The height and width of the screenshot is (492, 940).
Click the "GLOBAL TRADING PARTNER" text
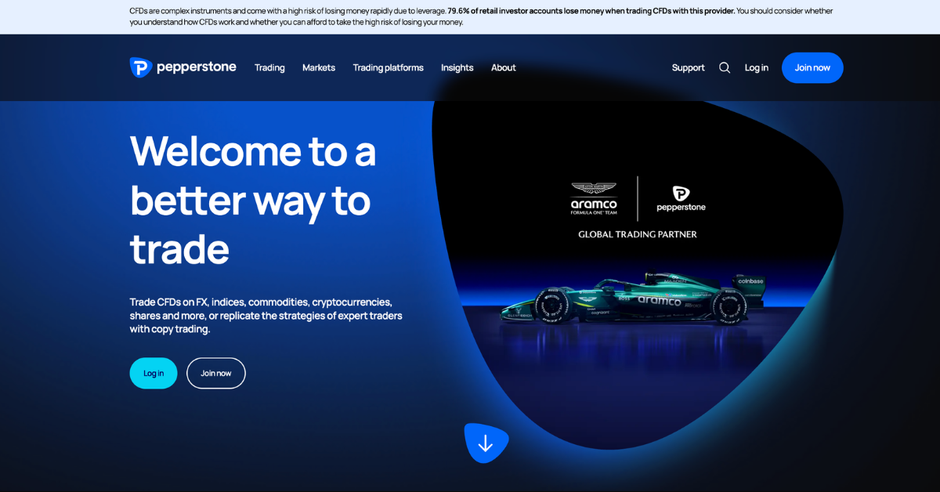point(638,234)
